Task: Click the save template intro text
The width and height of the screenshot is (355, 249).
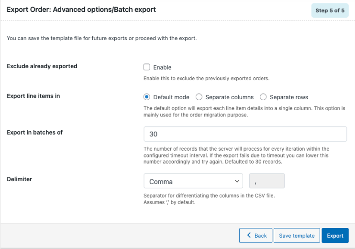Action: click(102, 38)
